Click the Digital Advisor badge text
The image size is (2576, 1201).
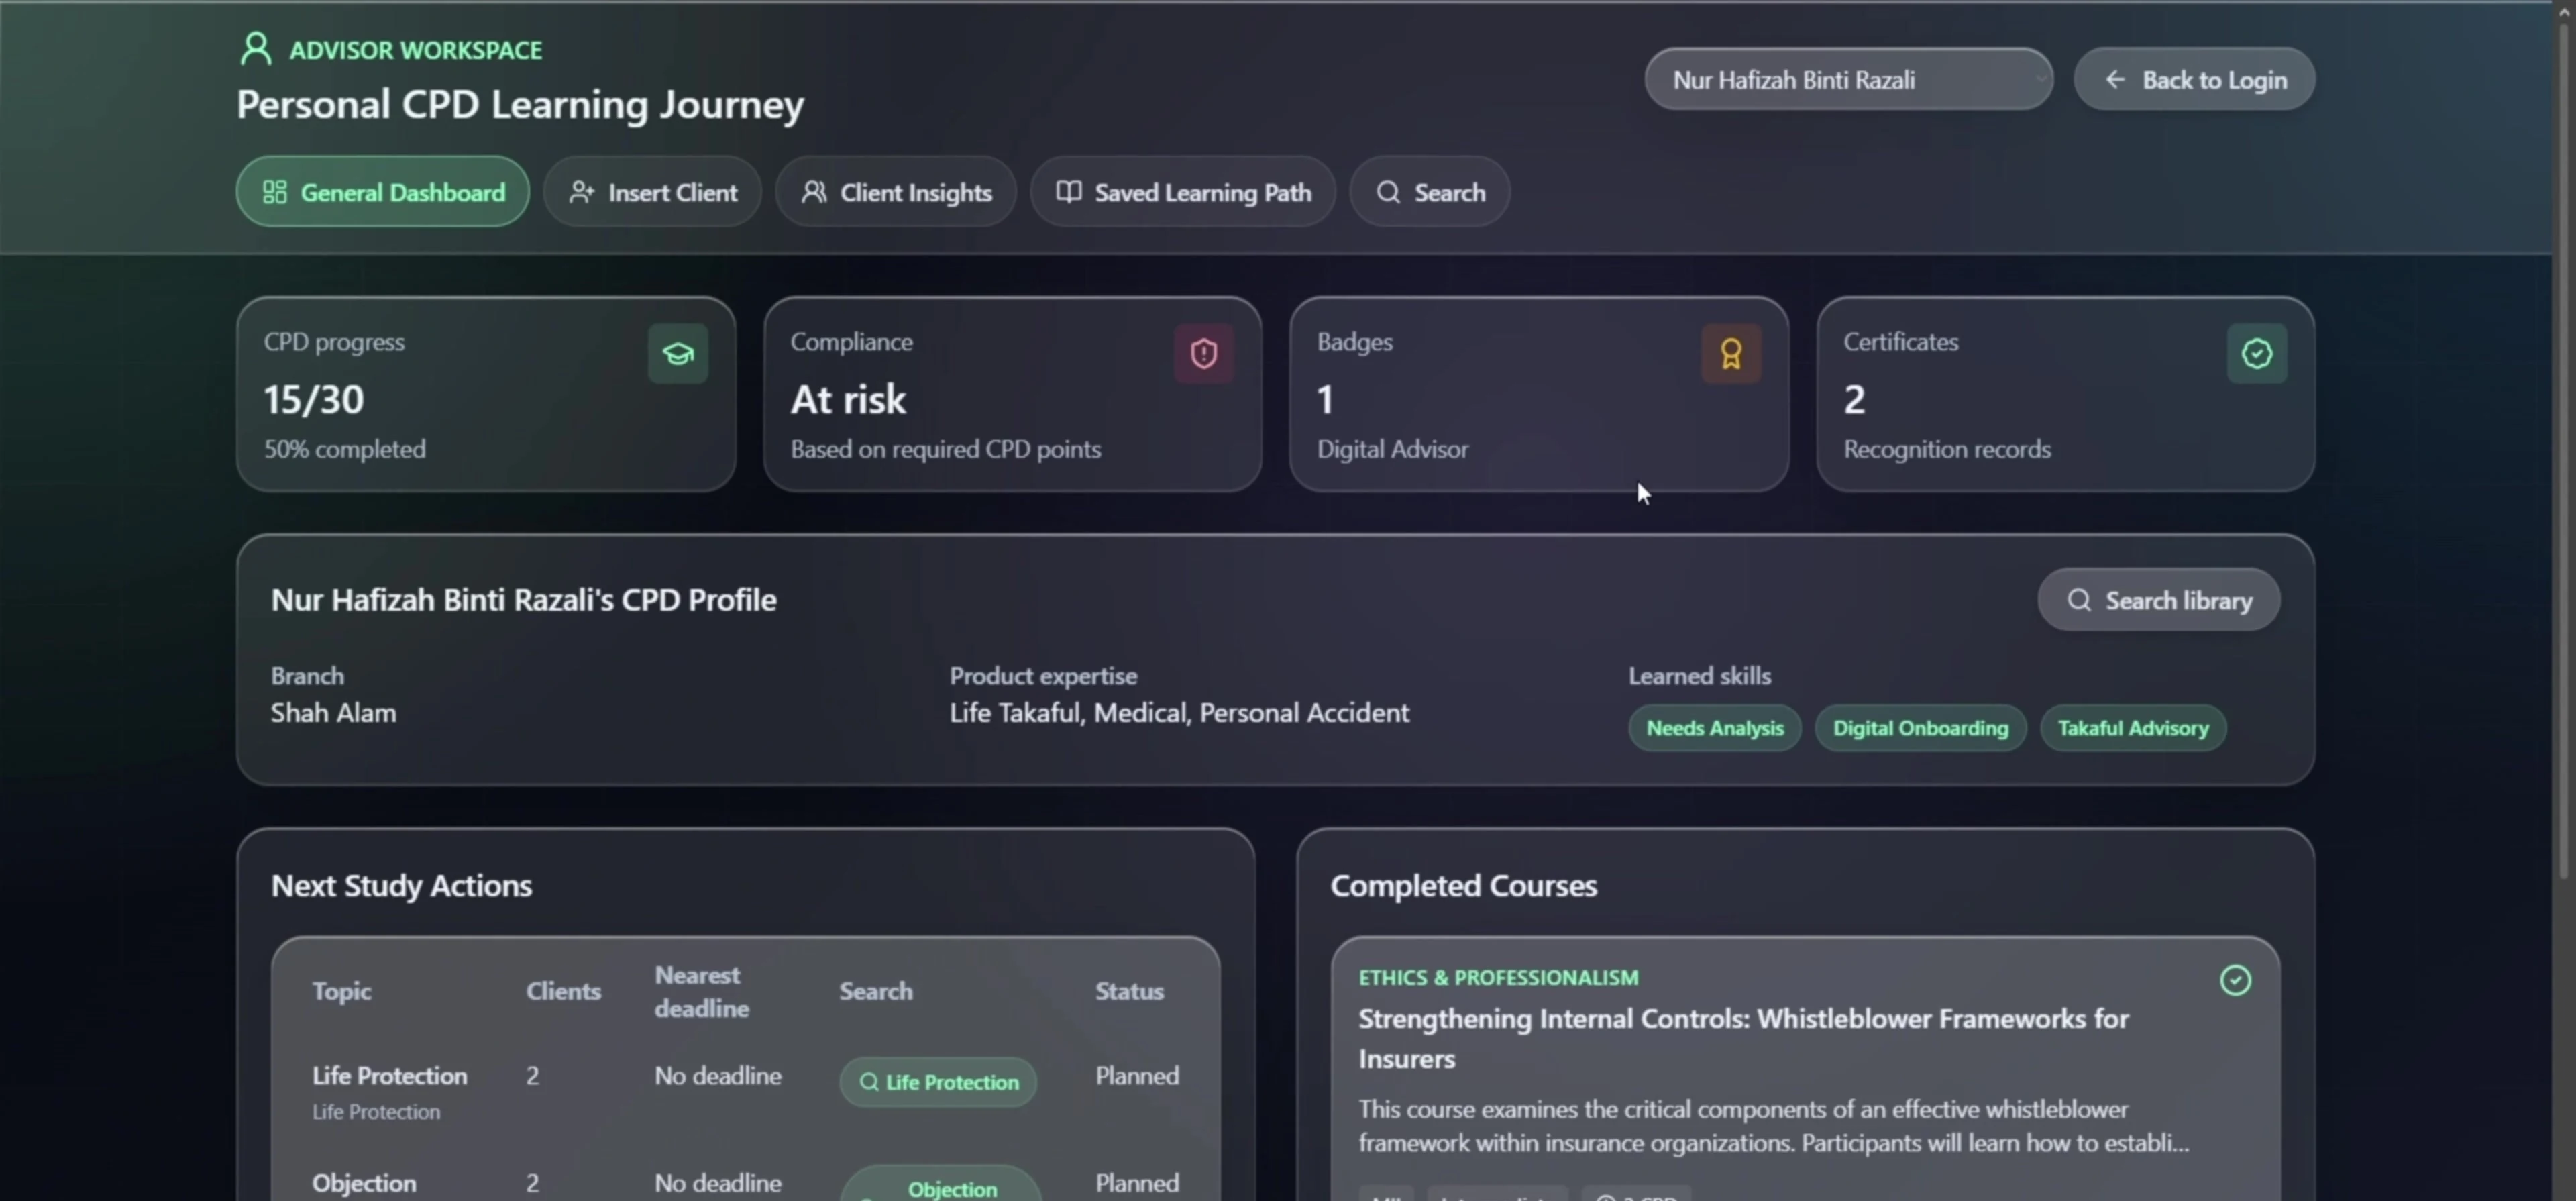(x=1392, y=449)
